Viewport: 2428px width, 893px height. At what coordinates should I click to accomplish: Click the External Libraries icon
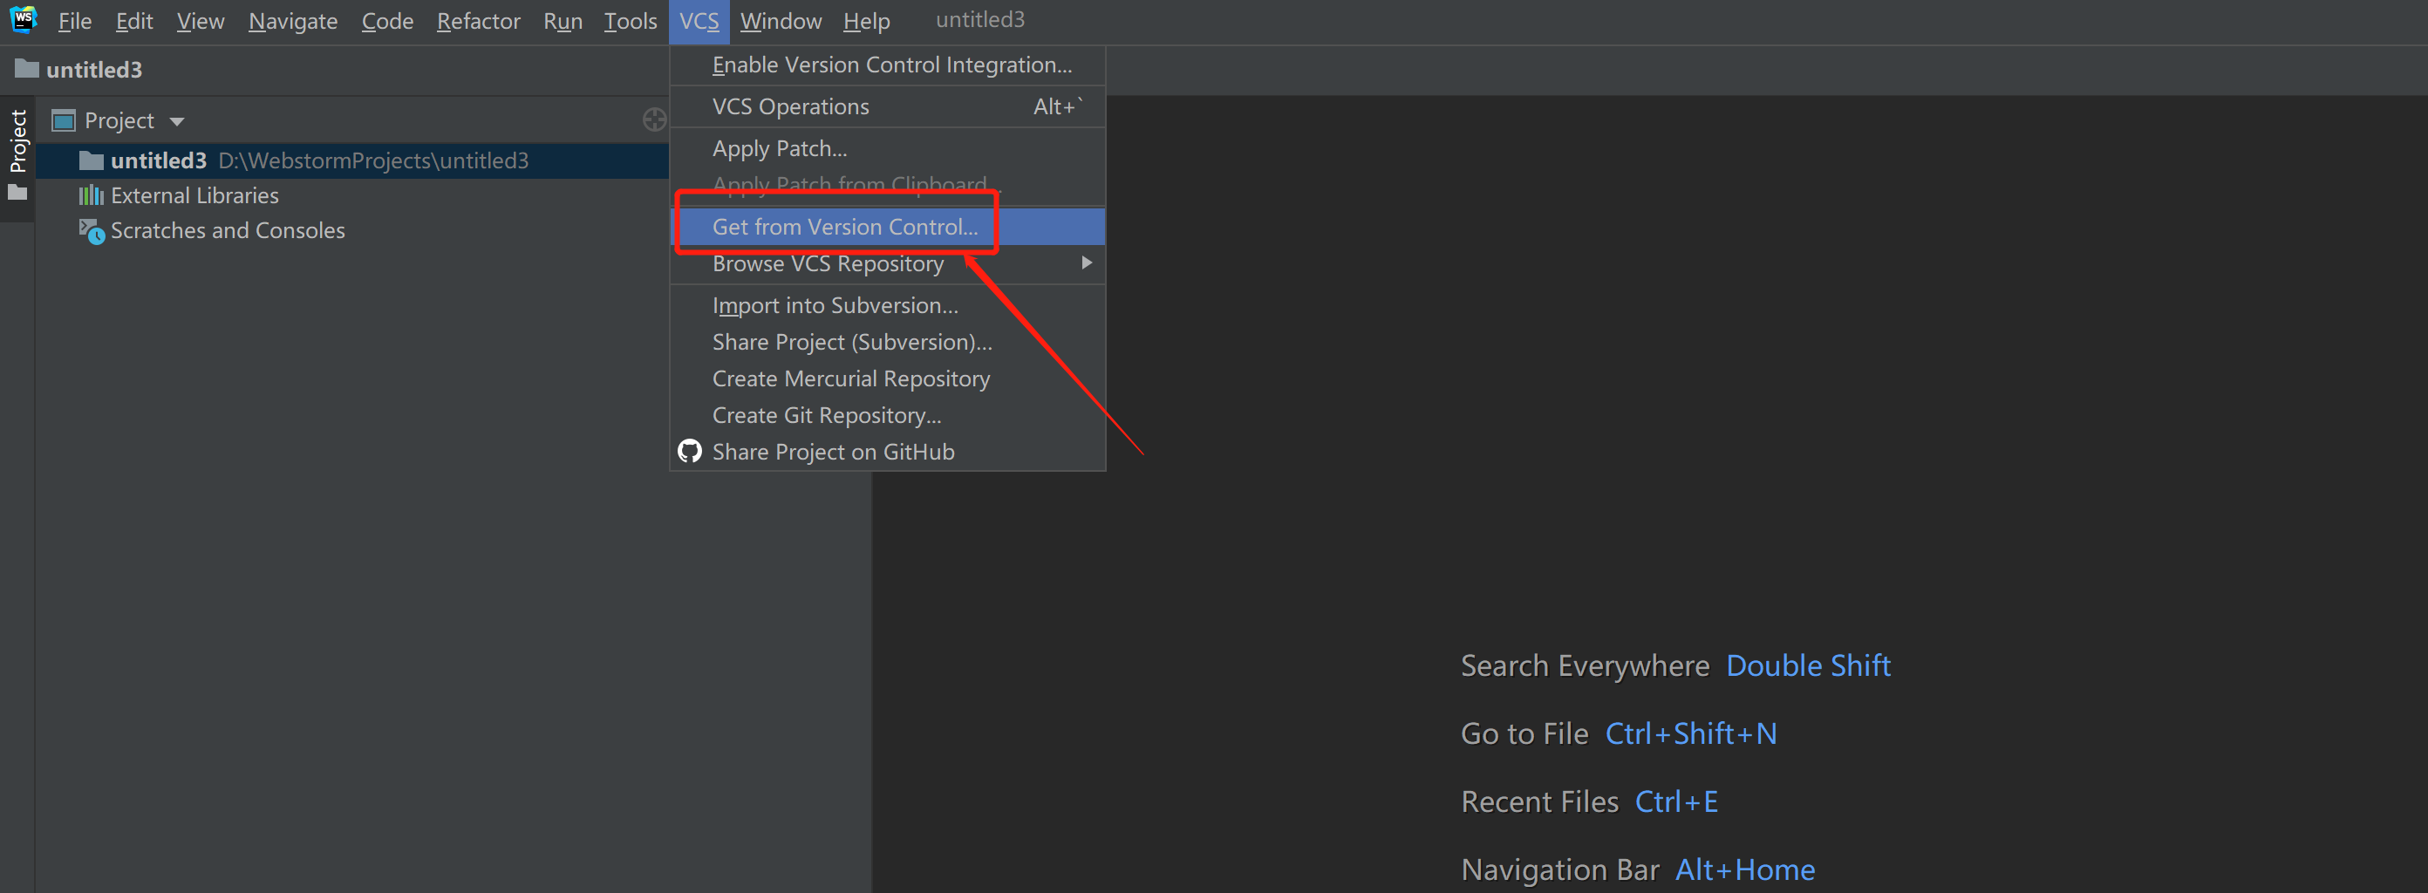coord(92,195)
